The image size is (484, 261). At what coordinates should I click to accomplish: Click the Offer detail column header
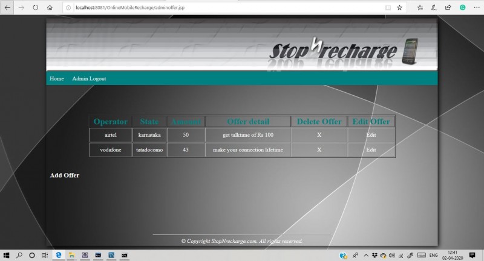click(x=248, y=121)
